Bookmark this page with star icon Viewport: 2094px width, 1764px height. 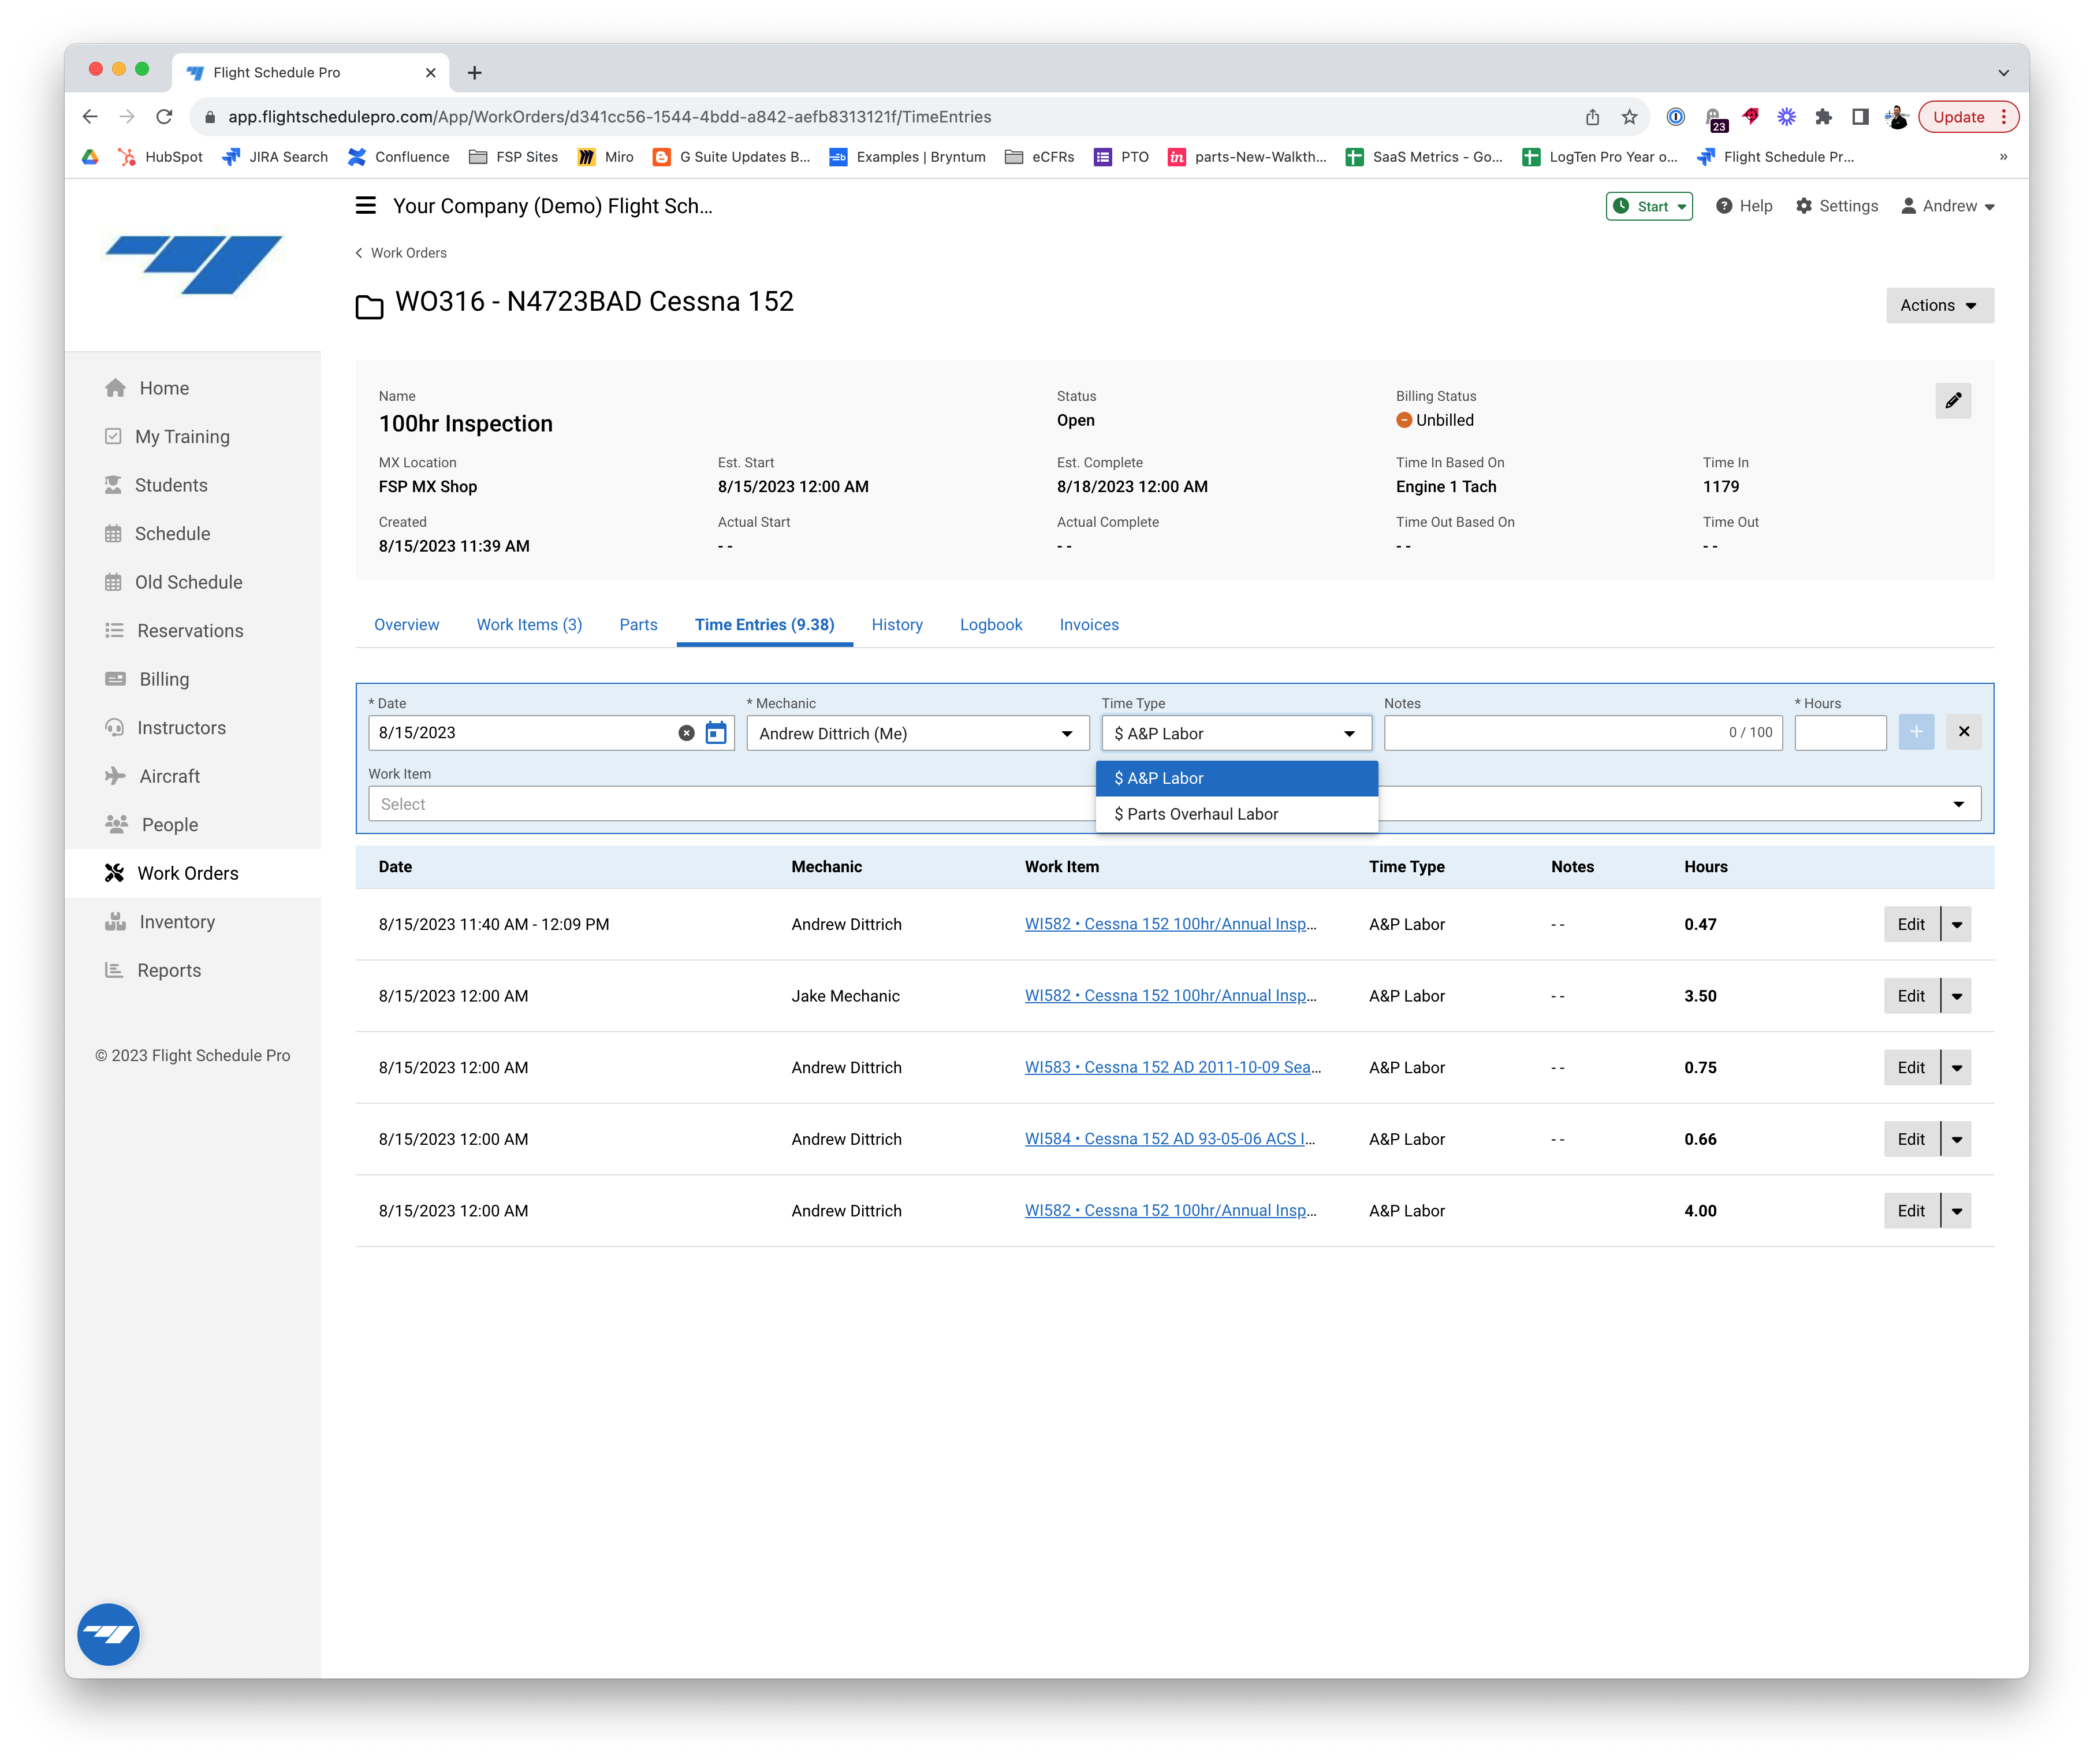(1629, 116)
